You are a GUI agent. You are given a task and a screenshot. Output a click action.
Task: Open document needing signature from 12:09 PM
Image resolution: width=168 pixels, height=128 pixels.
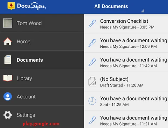coord(126,43)
